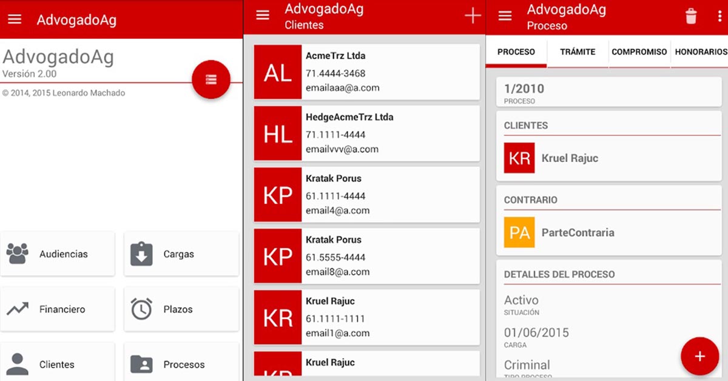Tap email email4@a.com
The image size is (728, 381).
(337, 211)
